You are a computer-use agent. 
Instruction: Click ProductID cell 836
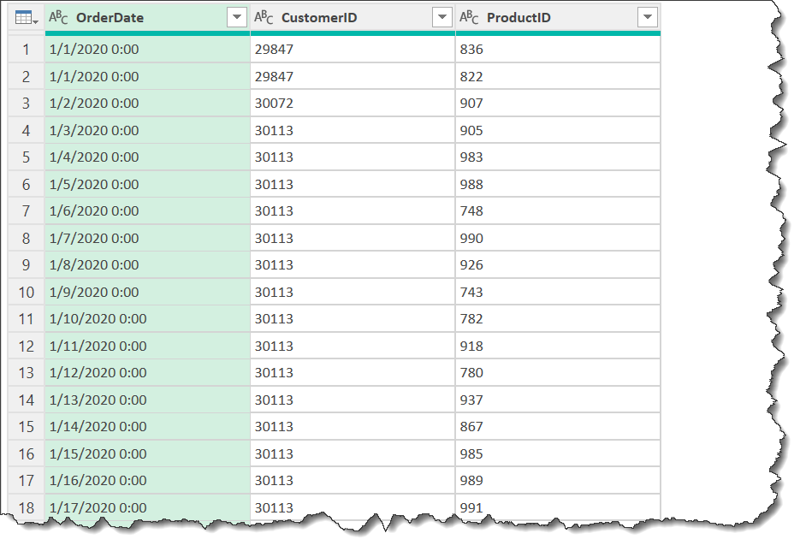pos(558,50)
